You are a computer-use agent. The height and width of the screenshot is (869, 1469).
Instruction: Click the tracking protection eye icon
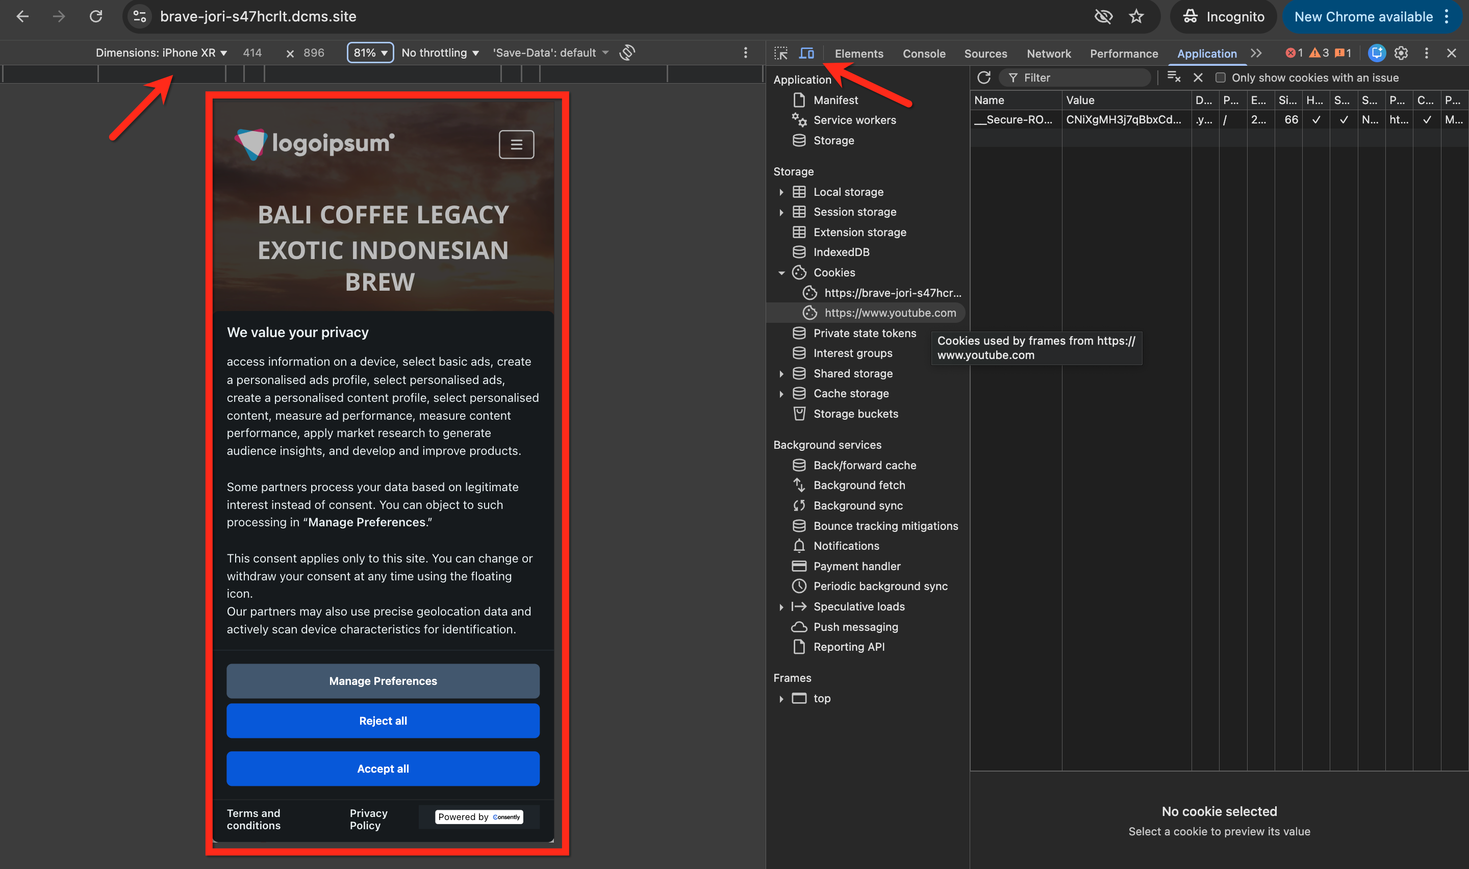coord(1103,16)
